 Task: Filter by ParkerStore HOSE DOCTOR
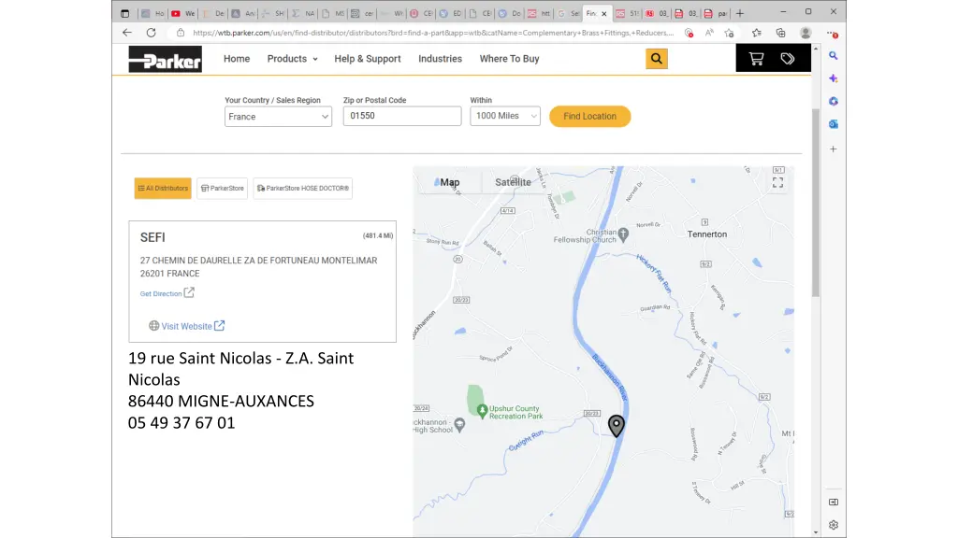click(x=303, y=189)
